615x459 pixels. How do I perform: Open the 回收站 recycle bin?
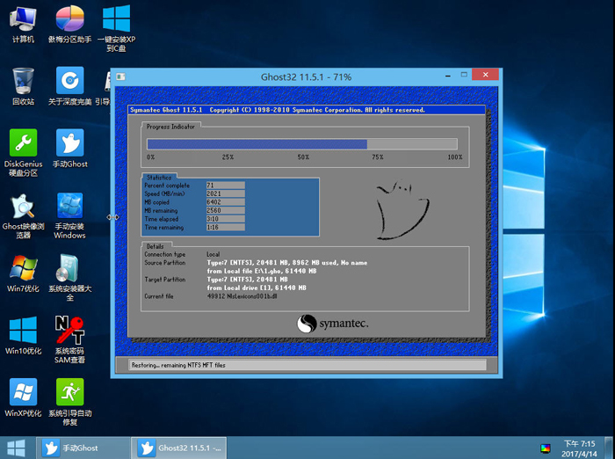click(23, 82)
